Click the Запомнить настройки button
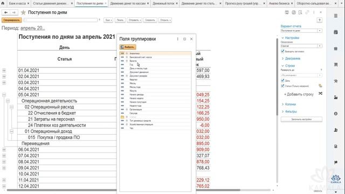 pyautogui.click(x=301, y=119)
